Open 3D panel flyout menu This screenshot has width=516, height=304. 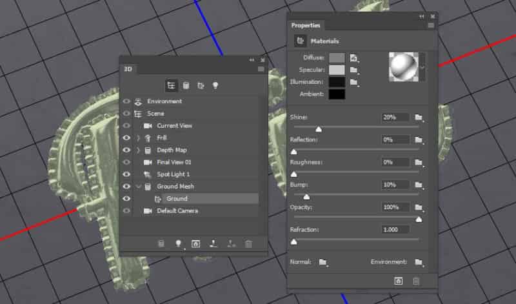(x=261, y=69)
